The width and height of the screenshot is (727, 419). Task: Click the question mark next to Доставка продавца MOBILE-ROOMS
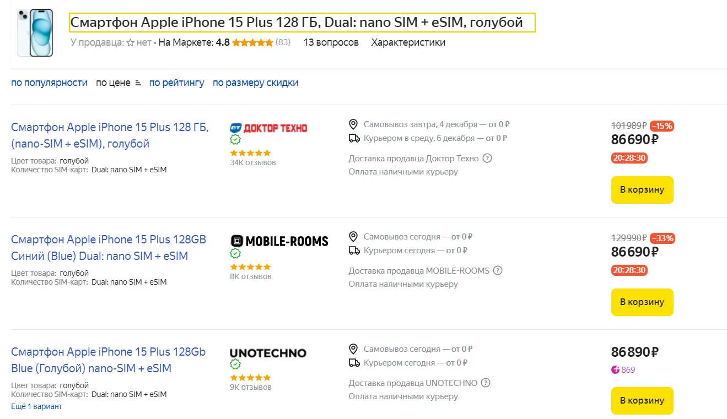tap(498, 271)
